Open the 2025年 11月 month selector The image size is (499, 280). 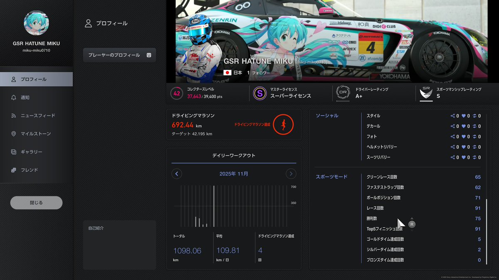coord(234,174)
